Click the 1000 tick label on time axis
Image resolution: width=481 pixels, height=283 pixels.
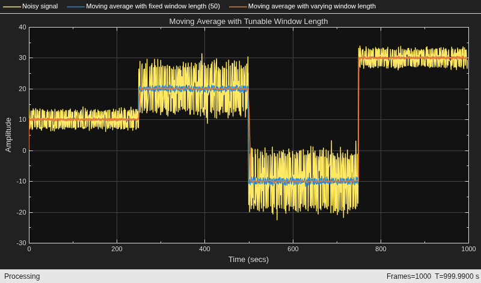pos(468,249)
